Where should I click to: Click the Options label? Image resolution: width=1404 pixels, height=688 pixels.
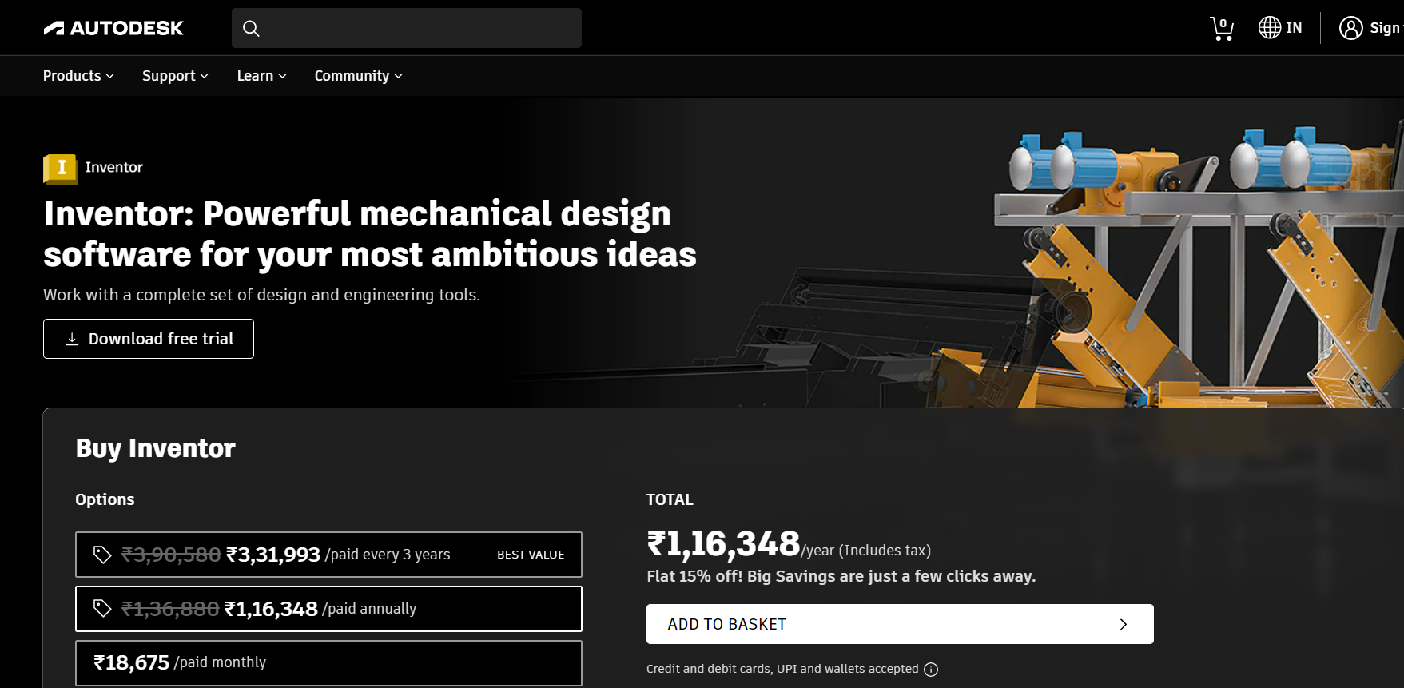pos(105,499)
